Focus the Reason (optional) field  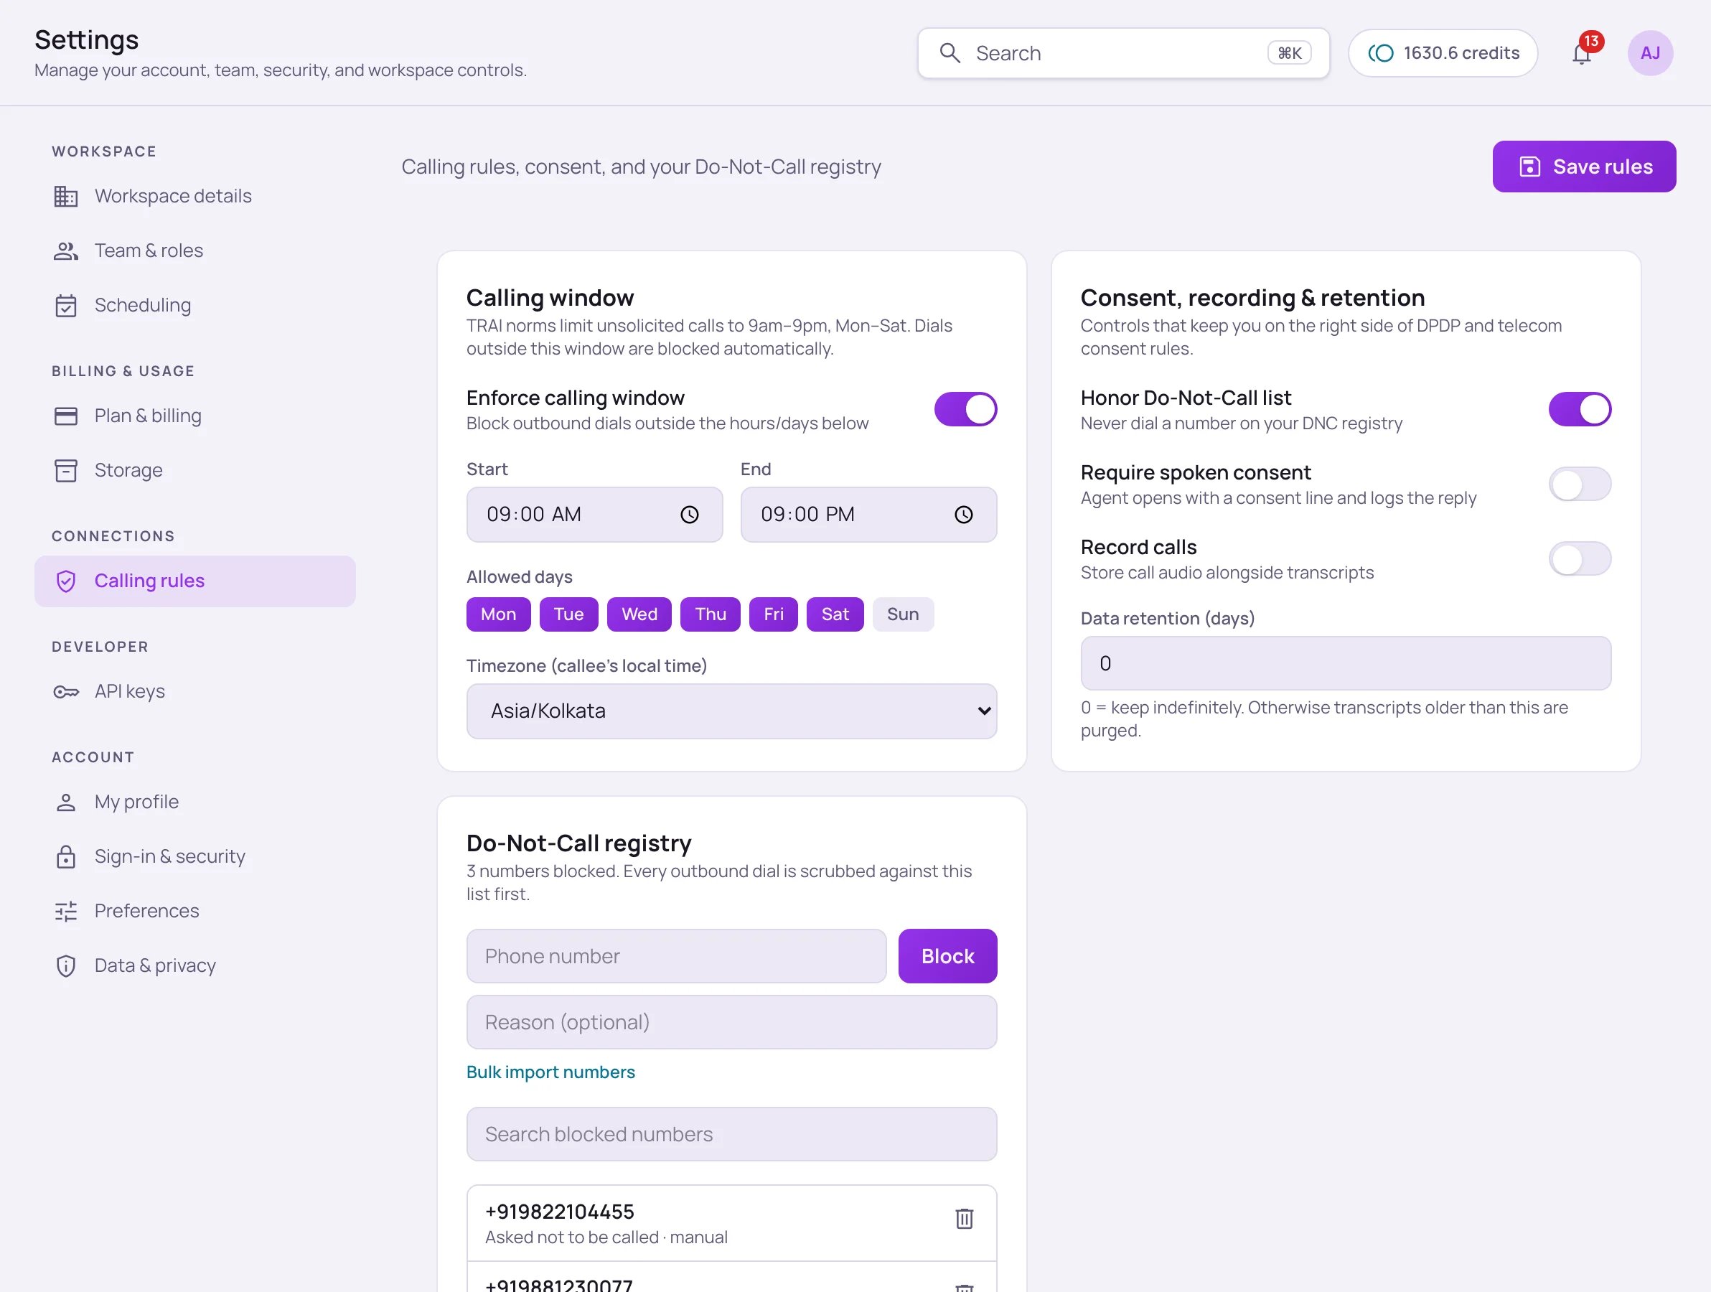pos(731,1023)
